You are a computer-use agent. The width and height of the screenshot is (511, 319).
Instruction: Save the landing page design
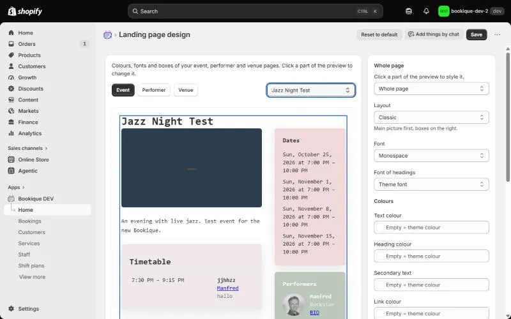tap(476, 34)
